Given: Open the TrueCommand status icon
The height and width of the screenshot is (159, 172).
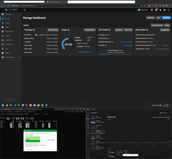Looking at the screenshot, I should [x=152, y=10].
